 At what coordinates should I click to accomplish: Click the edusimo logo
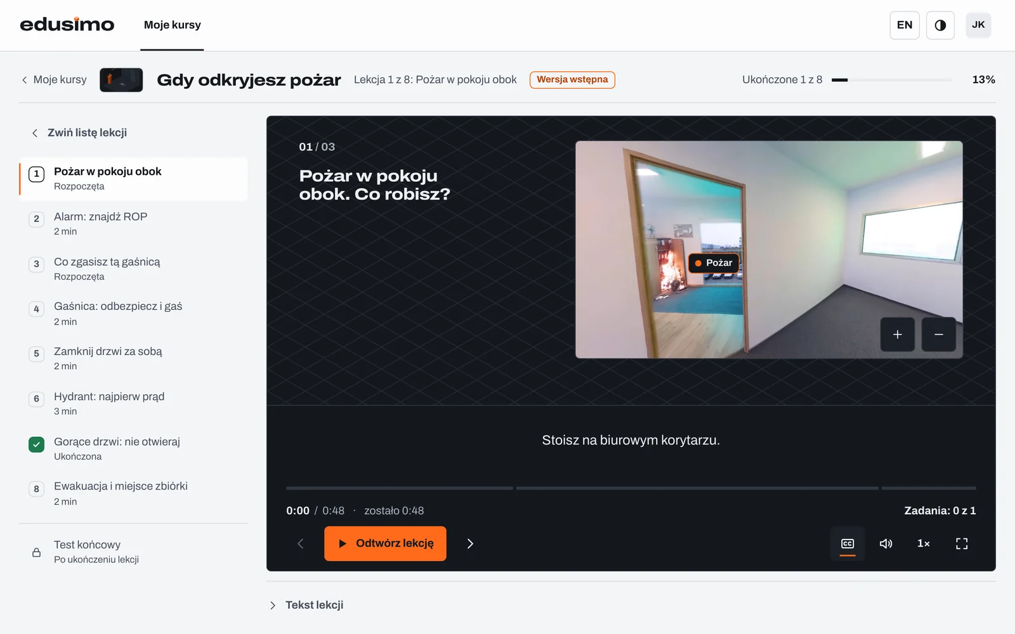click(x=67, y=25)
